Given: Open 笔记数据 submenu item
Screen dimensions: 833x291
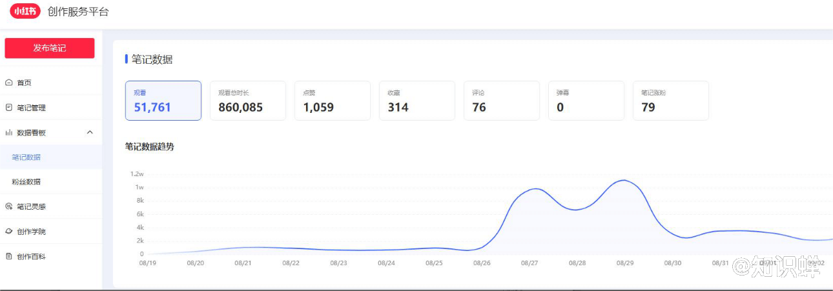Looking at the screenshot, I should [x=26, y=157].
